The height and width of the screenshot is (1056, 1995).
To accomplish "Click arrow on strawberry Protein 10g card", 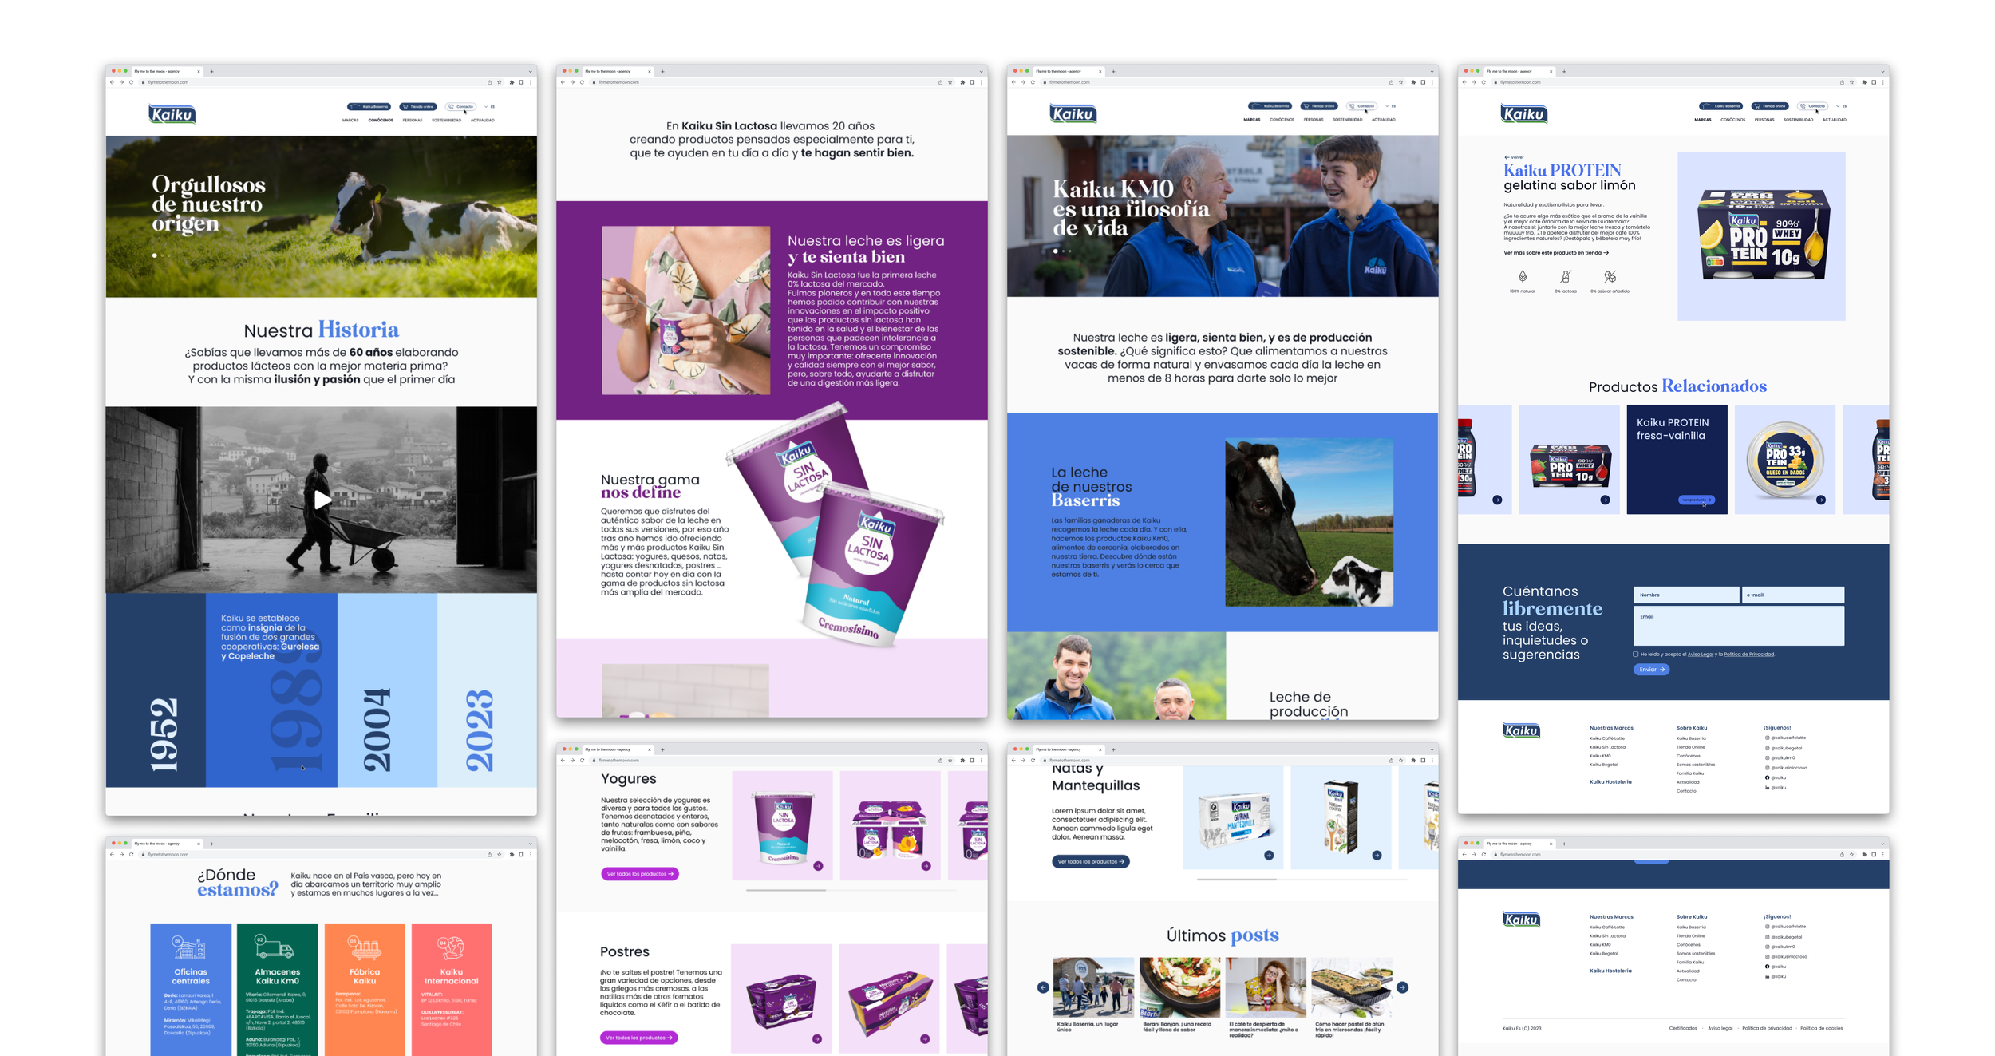I will click(1605, 500).
